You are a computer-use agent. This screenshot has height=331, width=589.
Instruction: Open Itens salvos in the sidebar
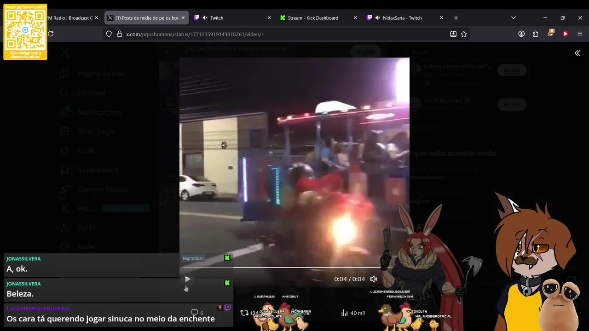pos(90,170)
